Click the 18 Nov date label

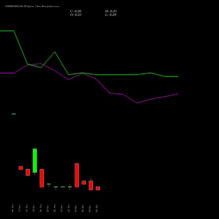click(27, 208)
